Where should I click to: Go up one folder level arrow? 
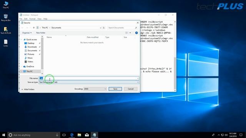point(34,28)
